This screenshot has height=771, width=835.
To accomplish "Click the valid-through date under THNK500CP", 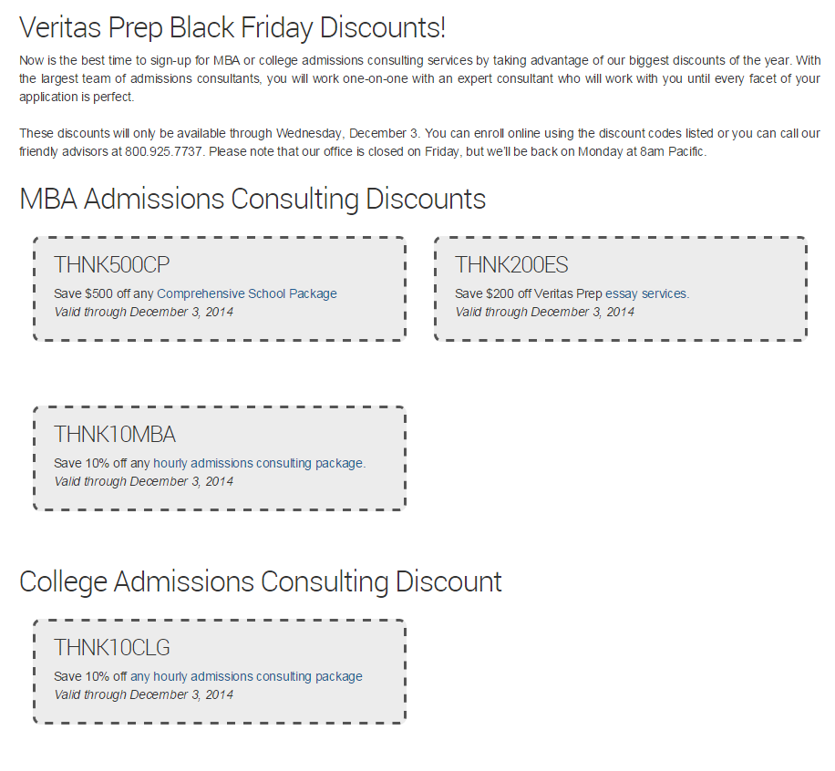I will (x=144, y=313).
